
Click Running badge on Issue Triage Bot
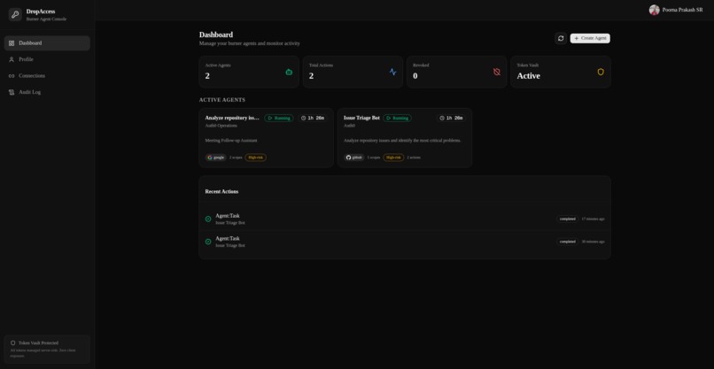tap(397, 119)
